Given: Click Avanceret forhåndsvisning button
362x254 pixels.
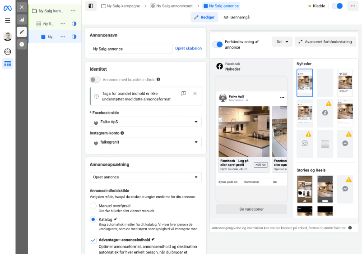Looking at the screenshot, I should [x=325, y=42].
